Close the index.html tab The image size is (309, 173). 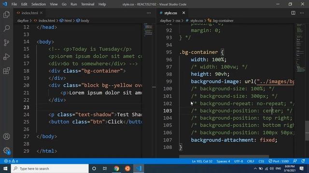pyautogui.click(x=41, y=13)
